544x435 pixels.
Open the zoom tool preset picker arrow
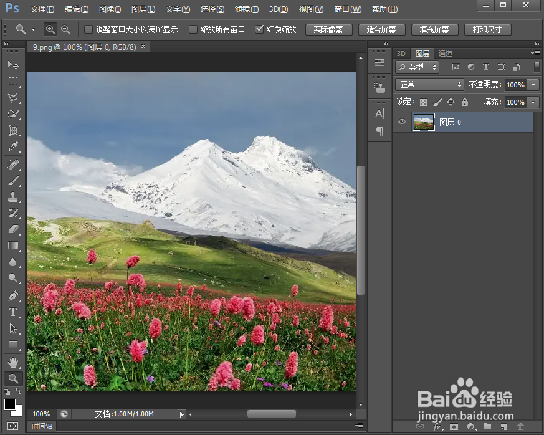(33, 29)
